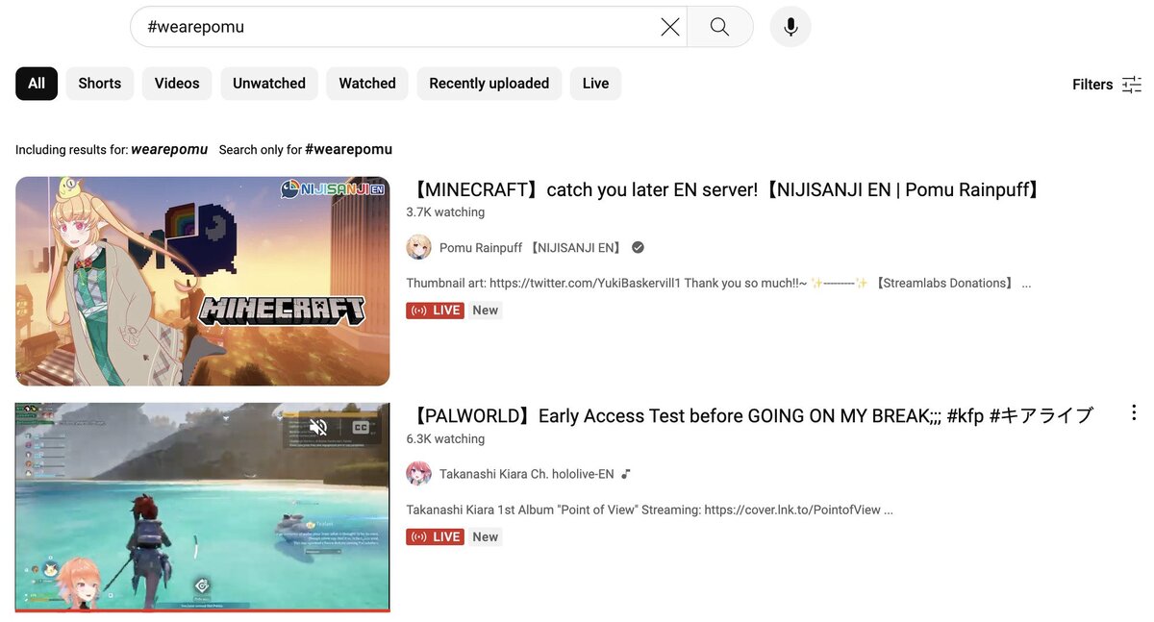The height and width of the screenshot is (622, 1154).
Task: Click the New badge on Pomu's video
Action: 486,310
